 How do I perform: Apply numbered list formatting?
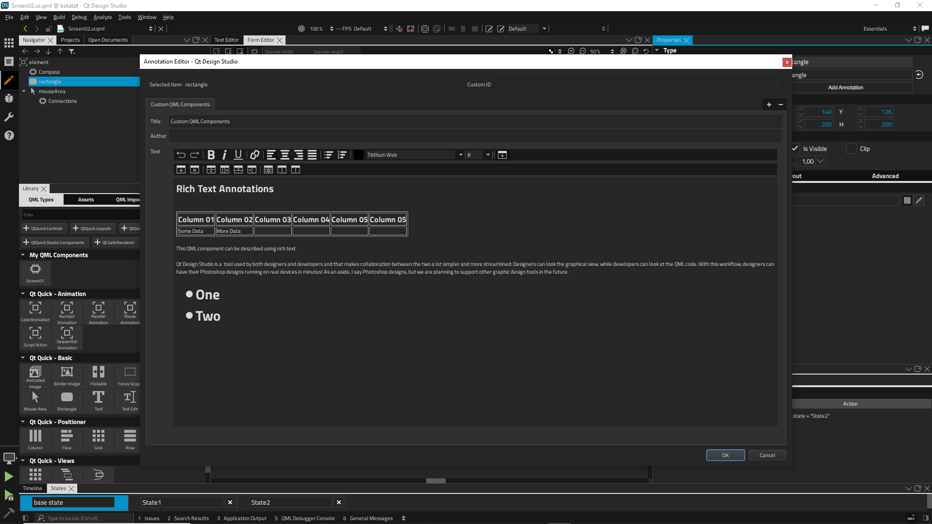coord(342,155)
